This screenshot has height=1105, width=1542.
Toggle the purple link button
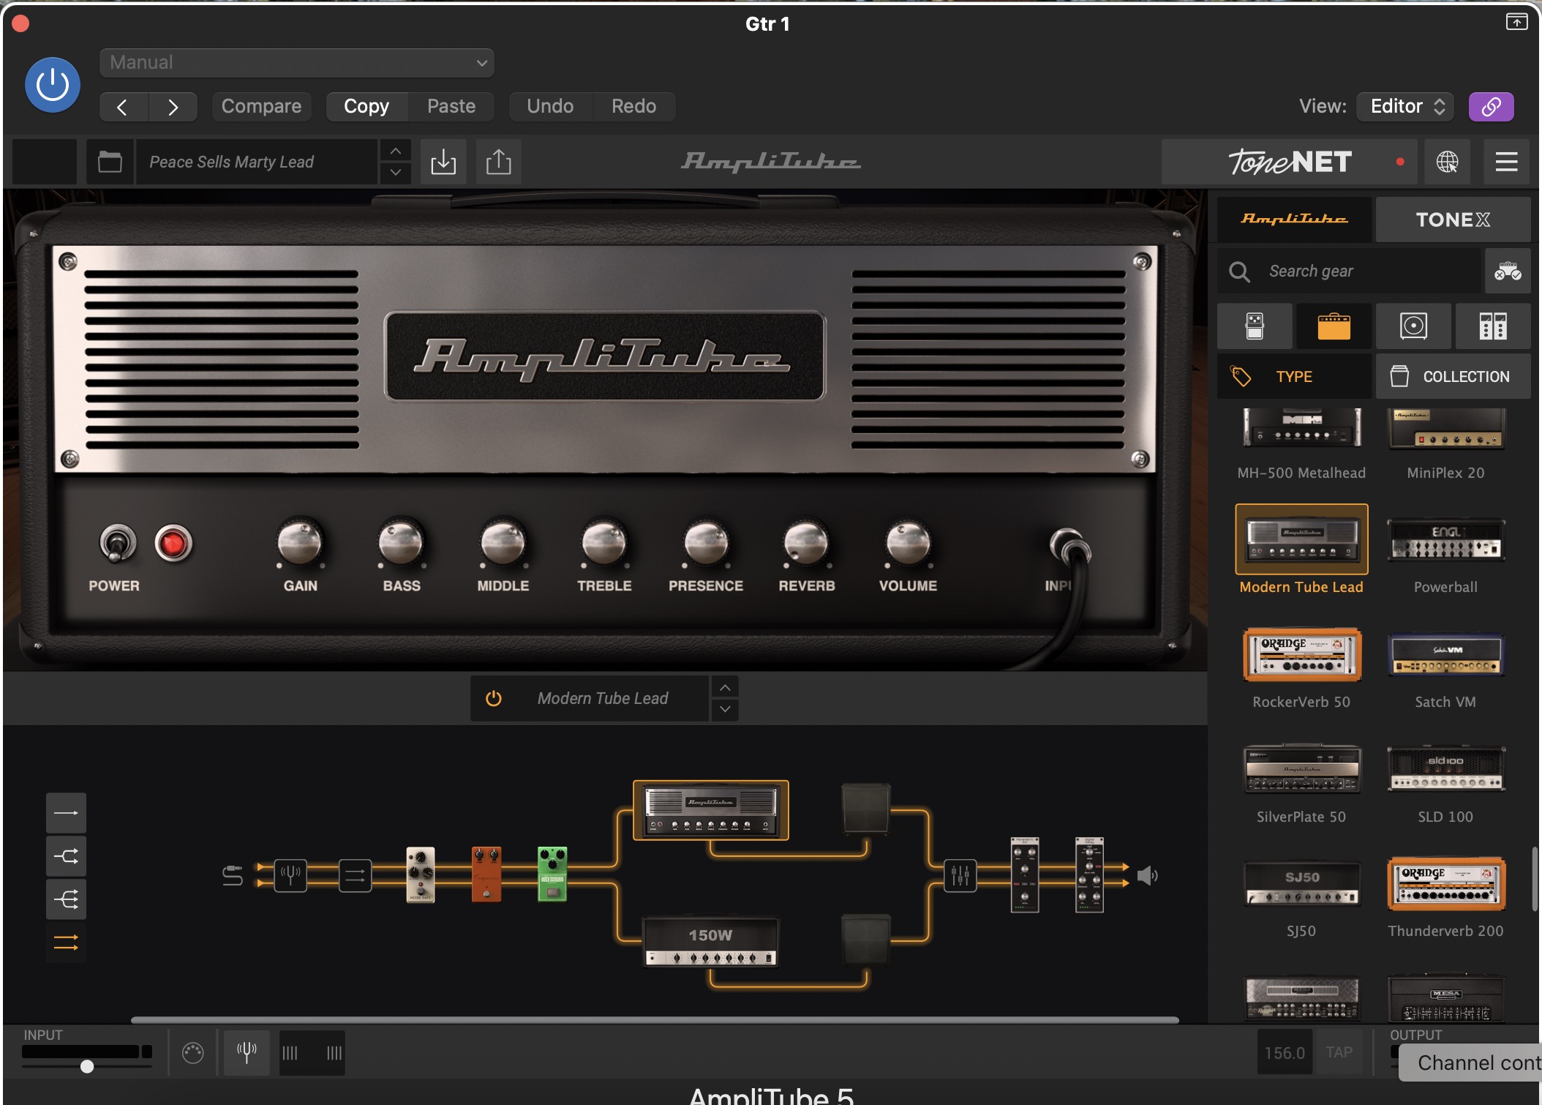coord(1491,107)
